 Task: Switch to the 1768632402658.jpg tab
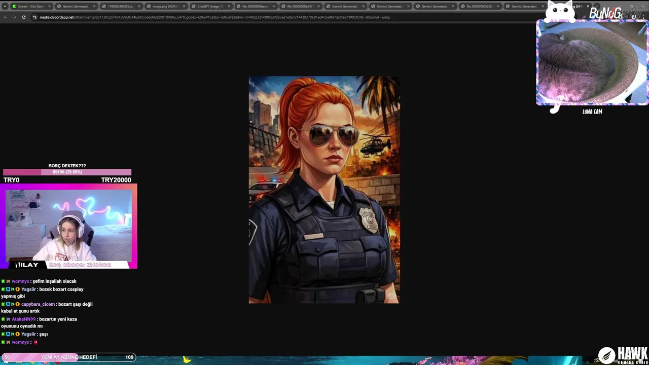120,6
